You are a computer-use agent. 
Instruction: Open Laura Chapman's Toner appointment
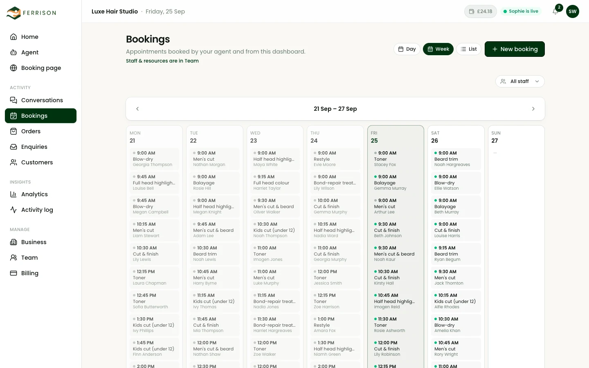[x=155, y=277]
